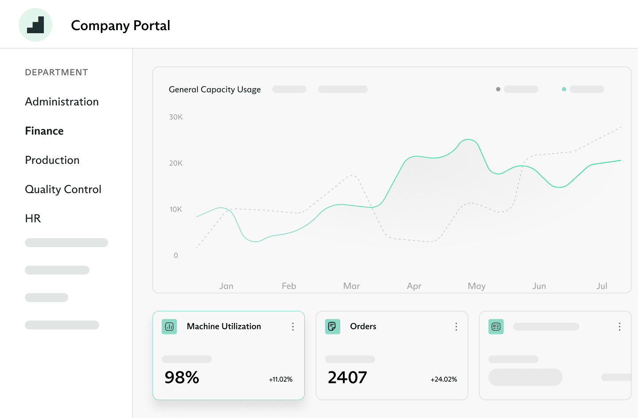The width and height of the screenshot is (638, 418).
Task: Open Orders card three-dot menu
Action: pyautogui.click(x=456, y=327)
